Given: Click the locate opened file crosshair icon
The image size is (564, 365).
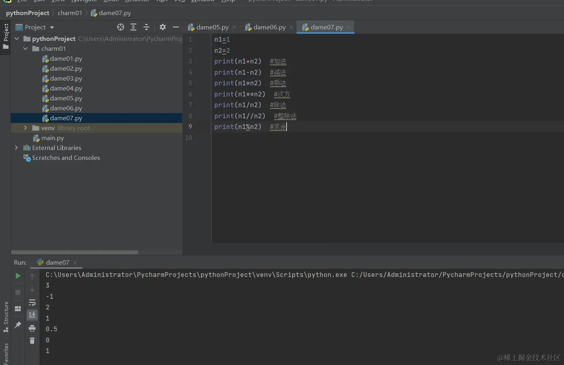Looking at the screenshot, I should tap(121, 27).
